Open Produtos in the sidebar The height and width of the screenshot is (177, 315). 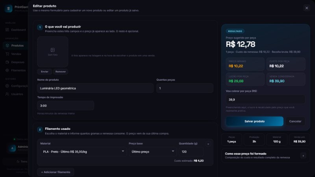(x=16, y=46)
